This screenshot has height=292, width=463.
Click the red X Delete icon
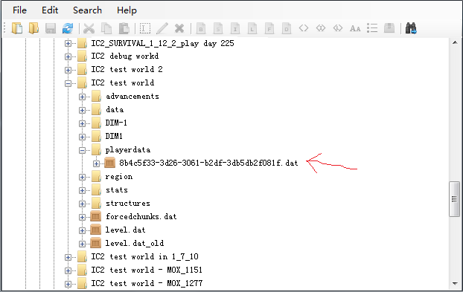click(x=179, y=28)
